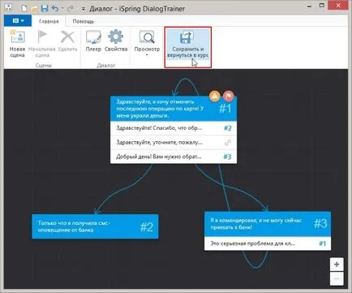
Task: Select reply 'Здравствуйте, уточните, пожалу...'
Action: (174, 142)
